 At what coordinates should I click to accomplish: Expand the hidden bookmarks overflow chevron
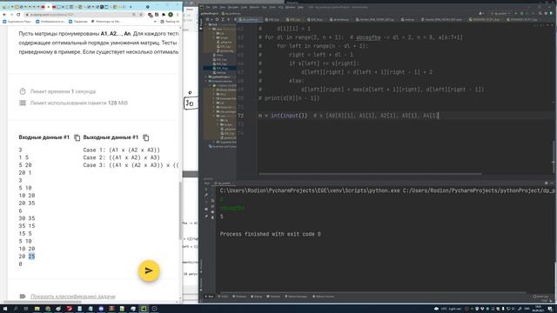155,22
